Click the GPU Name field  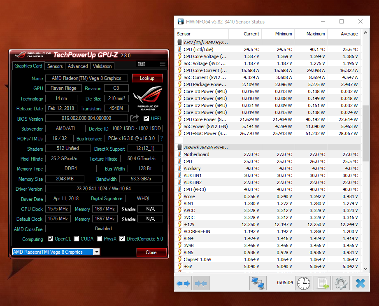[x=86, y=78]
